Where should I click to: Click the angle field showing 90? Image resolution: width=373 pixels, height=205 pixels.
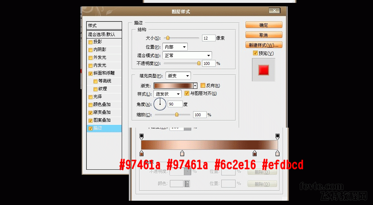tap(175, 104)
